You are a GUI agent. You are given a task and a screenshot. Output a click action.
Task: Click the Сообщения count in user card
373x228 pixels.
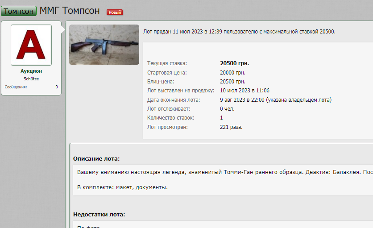[x=16, y=87]
